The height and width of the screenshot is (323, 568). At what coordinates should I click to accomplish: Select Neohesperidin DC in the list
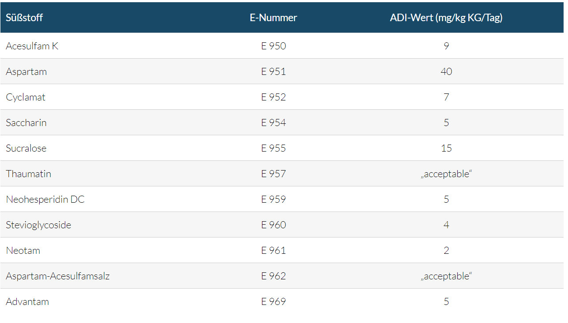coord(45,199)
